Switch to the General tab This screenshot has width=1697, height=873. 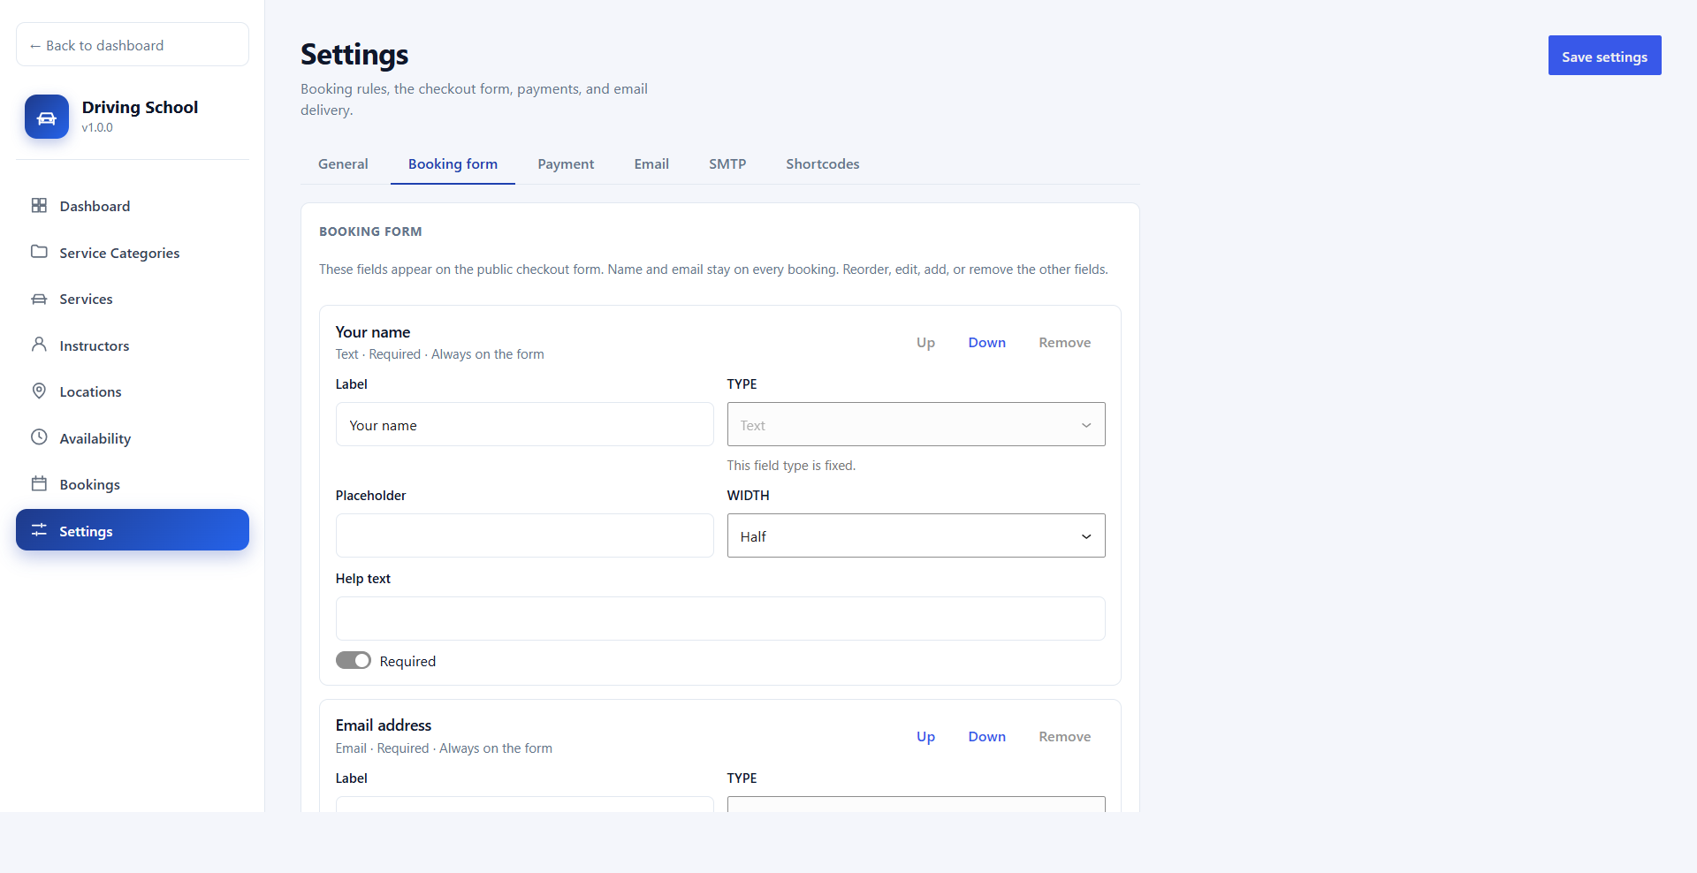[x=343, y=164]
